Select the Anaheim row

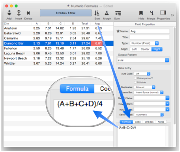58,28
